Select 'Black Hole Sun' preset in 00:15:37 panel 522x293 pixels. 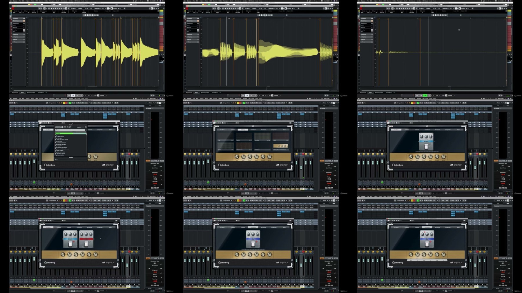70,155
